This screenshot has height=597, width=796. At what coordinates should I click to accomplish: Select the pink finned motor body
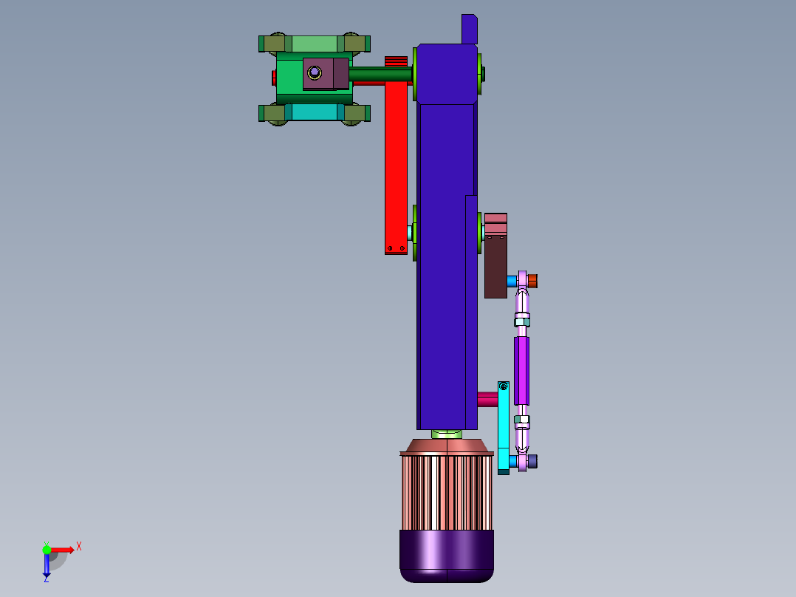click(447, 492)
